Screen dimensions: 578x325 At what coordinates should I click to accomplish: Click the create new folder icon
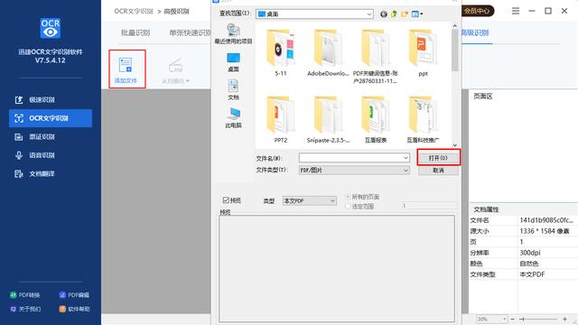[x=405, y=14]
